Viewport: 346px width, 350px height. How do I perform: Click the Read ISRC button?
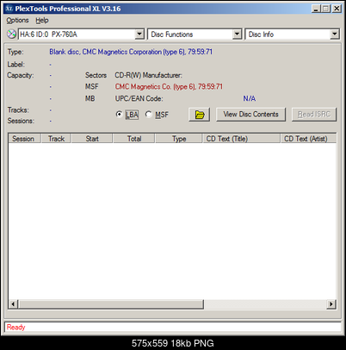tap(314, 115)
